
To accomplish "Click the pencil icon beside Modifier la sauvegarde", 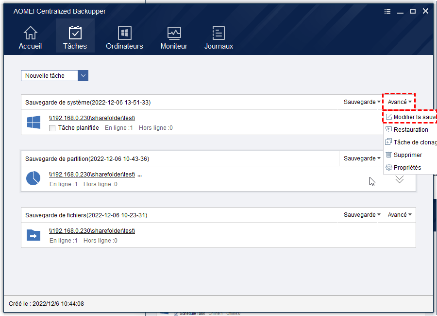I will [389, 117].
